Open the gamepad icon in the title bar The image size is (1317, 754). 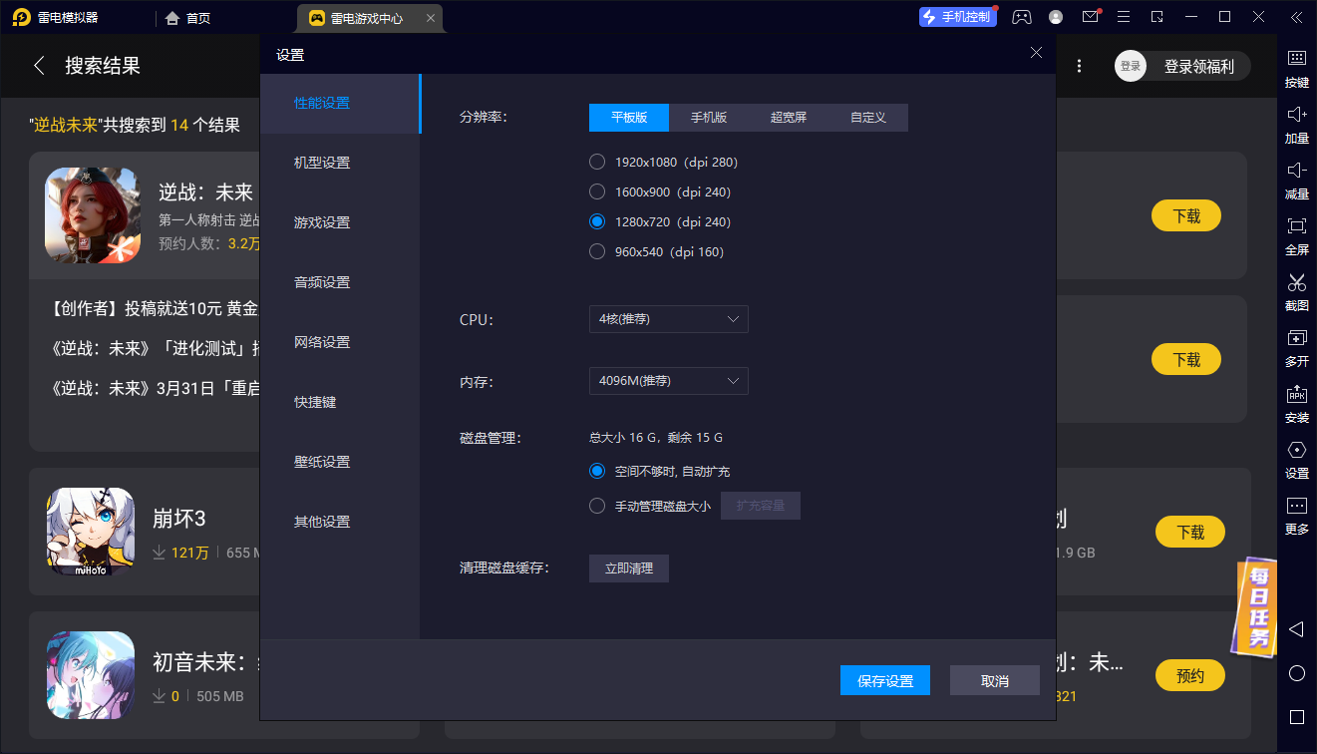click(x=1021, y=17)
